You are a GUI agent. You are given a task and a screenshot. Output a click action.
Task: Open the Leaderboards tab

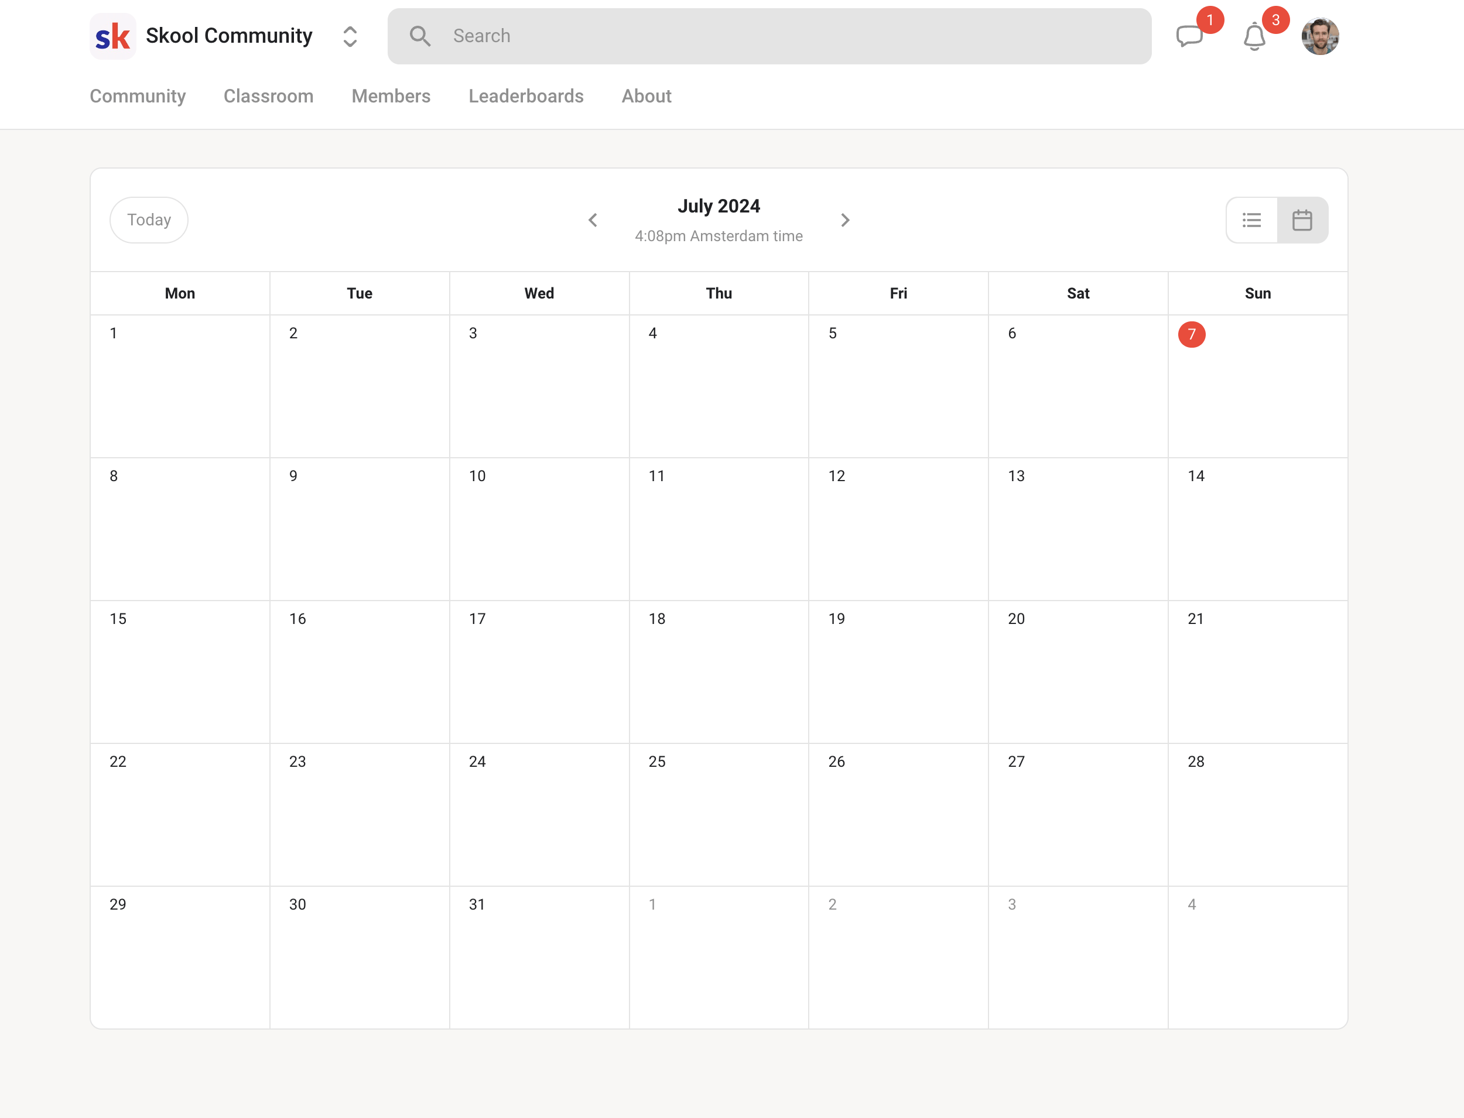coord(525,96)
